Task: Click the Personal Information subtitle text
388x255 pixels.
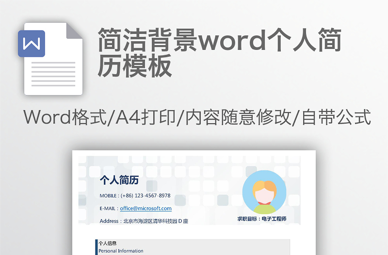Action: tap(121, 251)
